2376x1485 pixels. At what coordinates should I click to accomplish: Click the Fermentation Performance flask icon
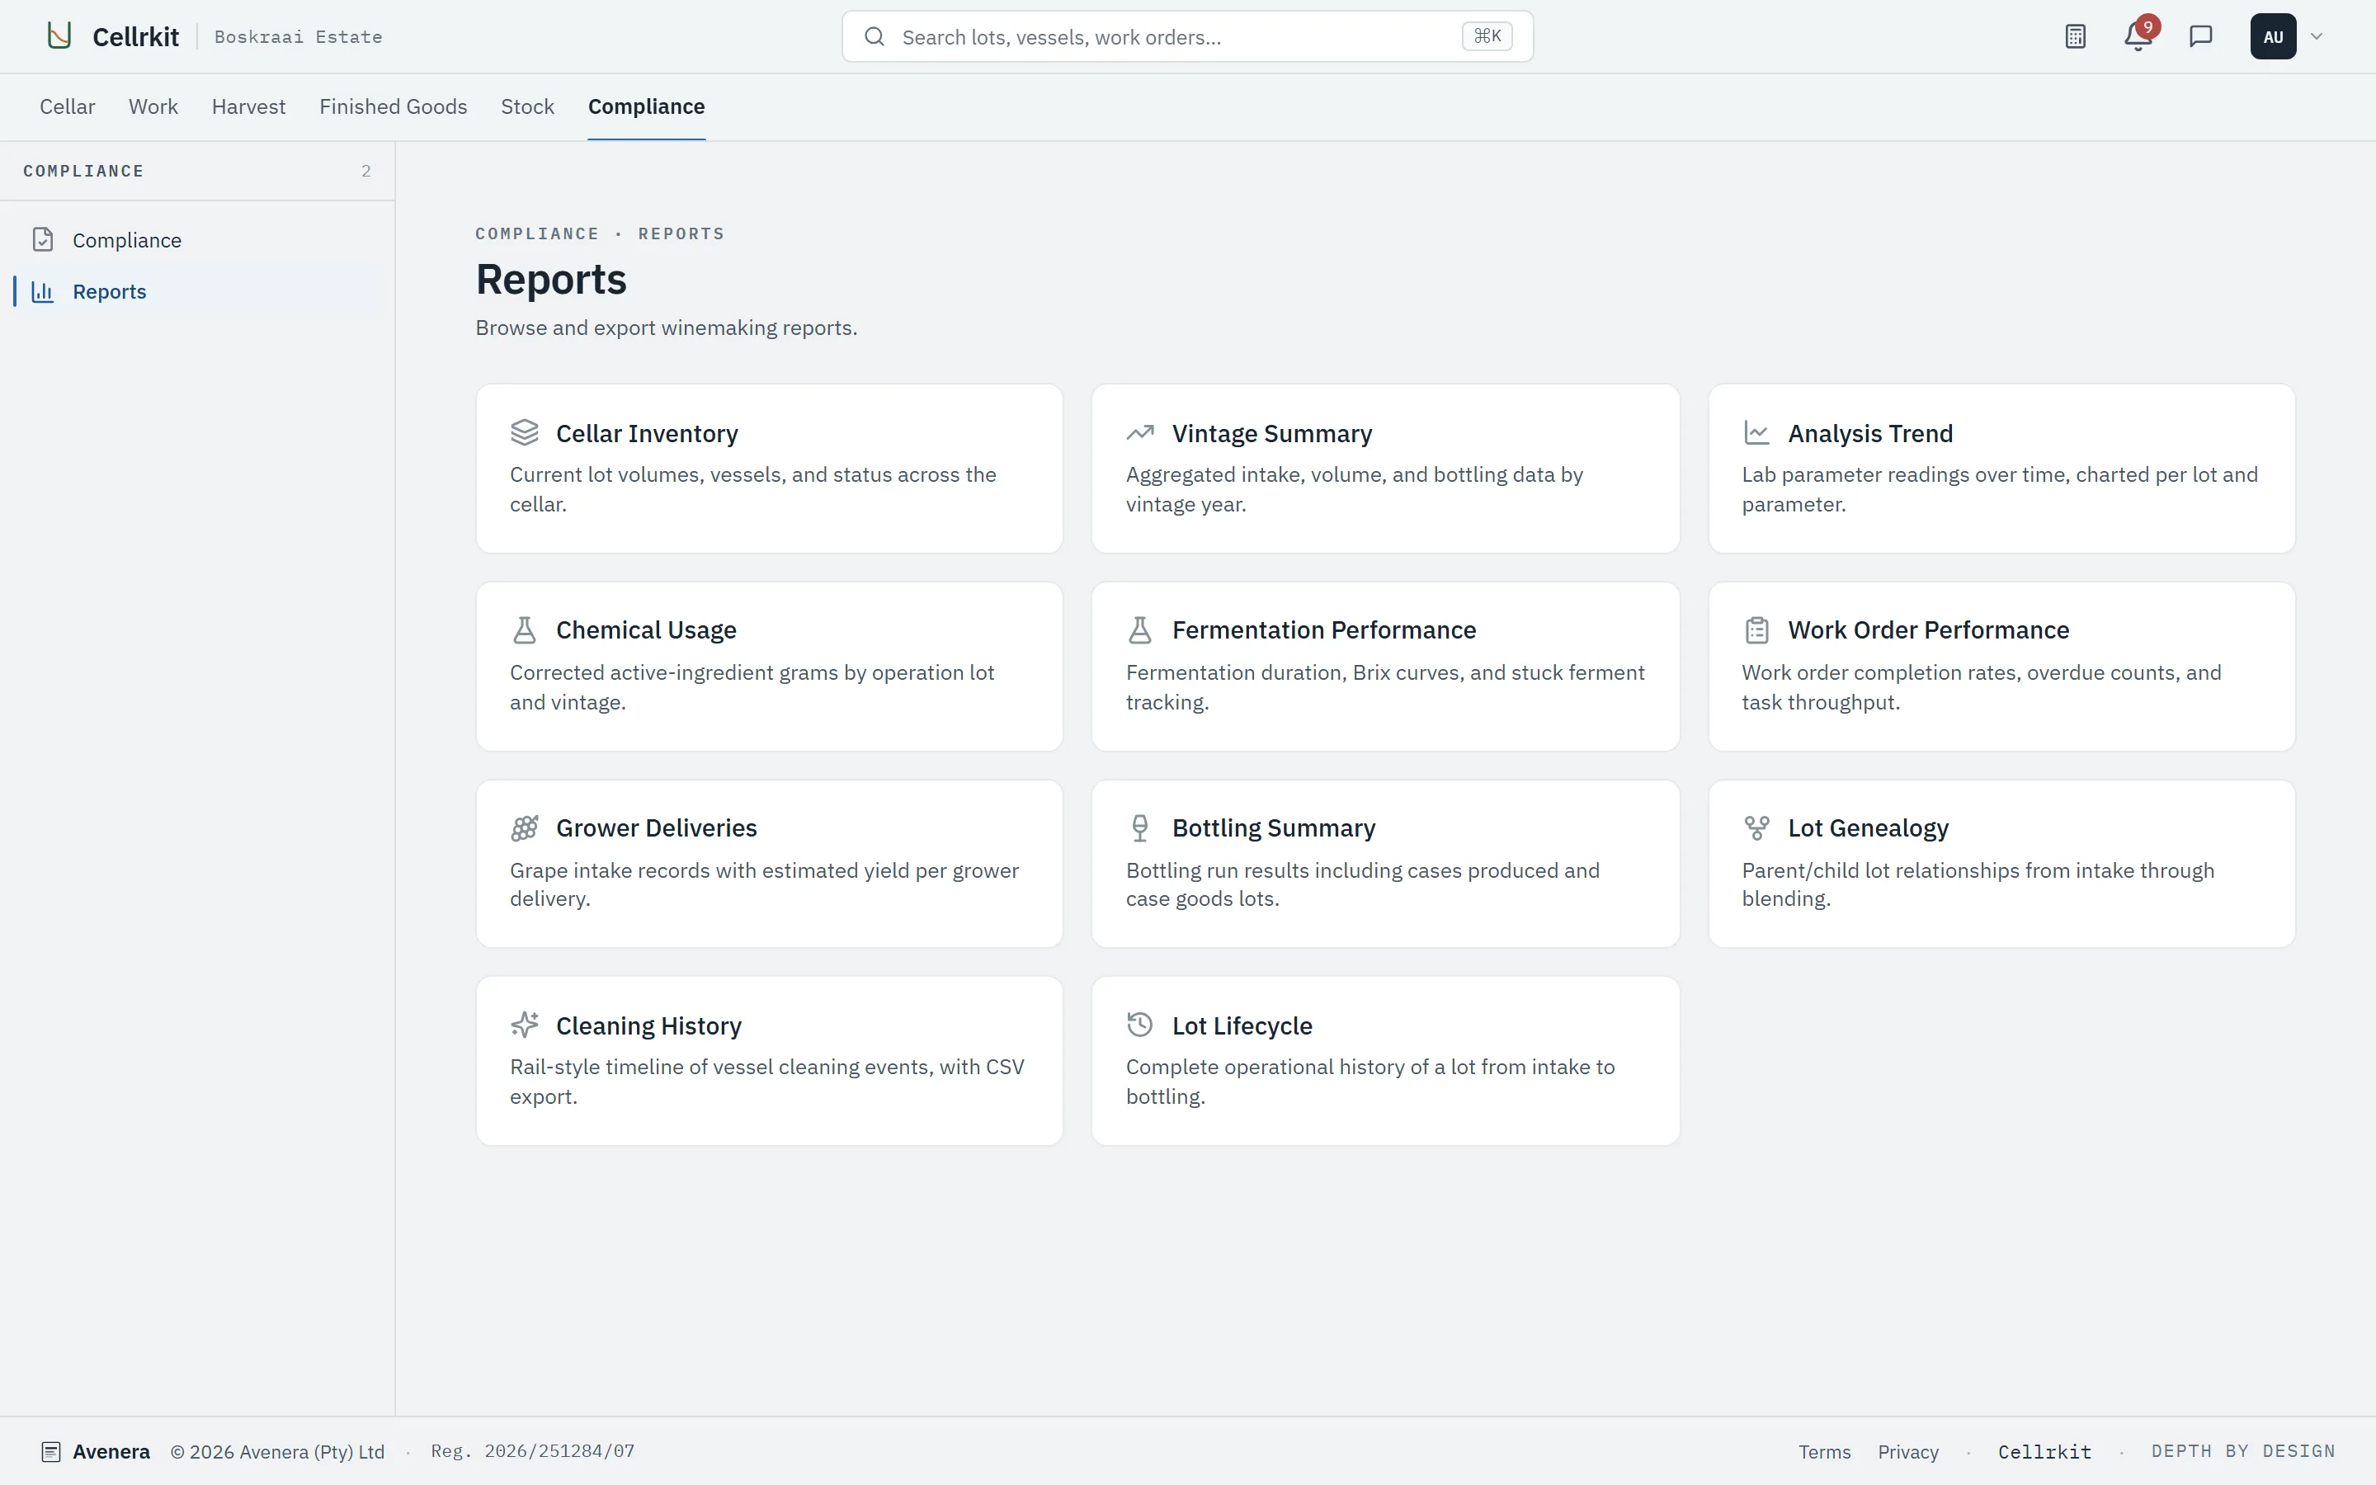coord(1140,629)
